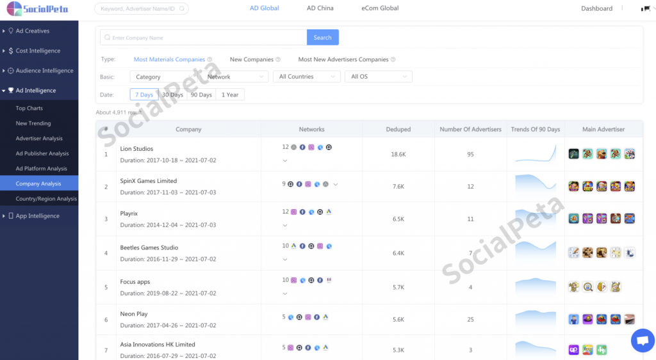Expand networks list for Focus apps
Image resolution: width=656 pixels, height=360 pixels.
(x=285, y=293)
